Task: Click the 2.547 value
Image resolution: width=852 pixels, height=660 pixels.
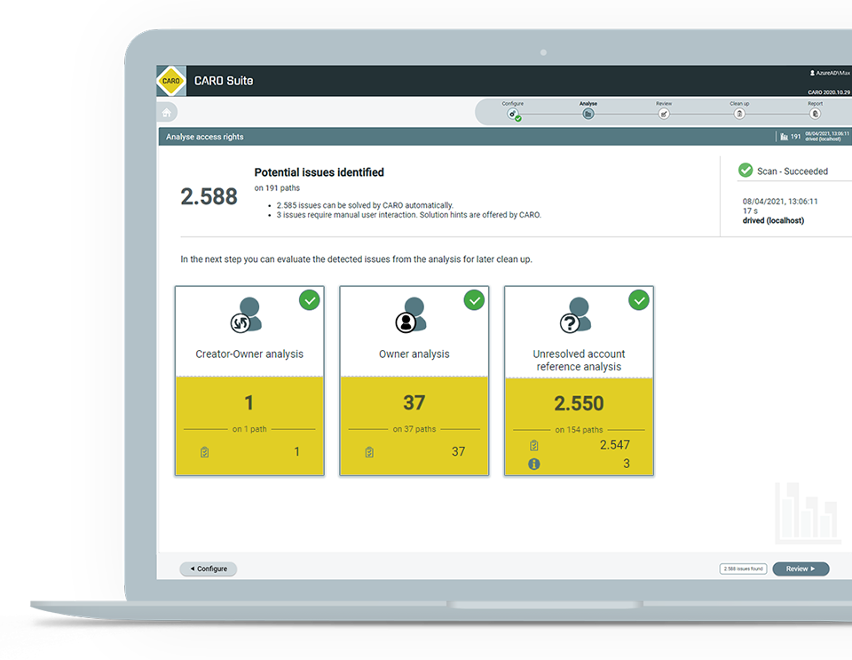Action: pos(614,445)
